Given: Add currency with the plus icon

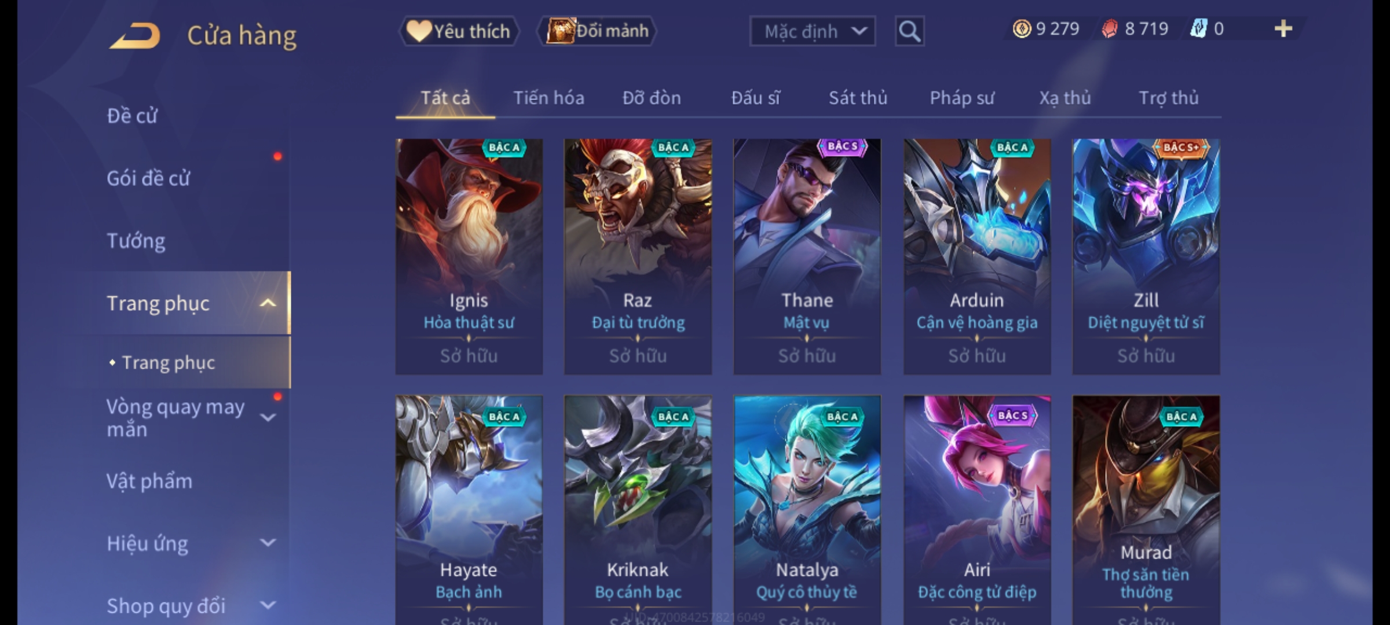Looking at the screenshot, I should click(1283, 28).
